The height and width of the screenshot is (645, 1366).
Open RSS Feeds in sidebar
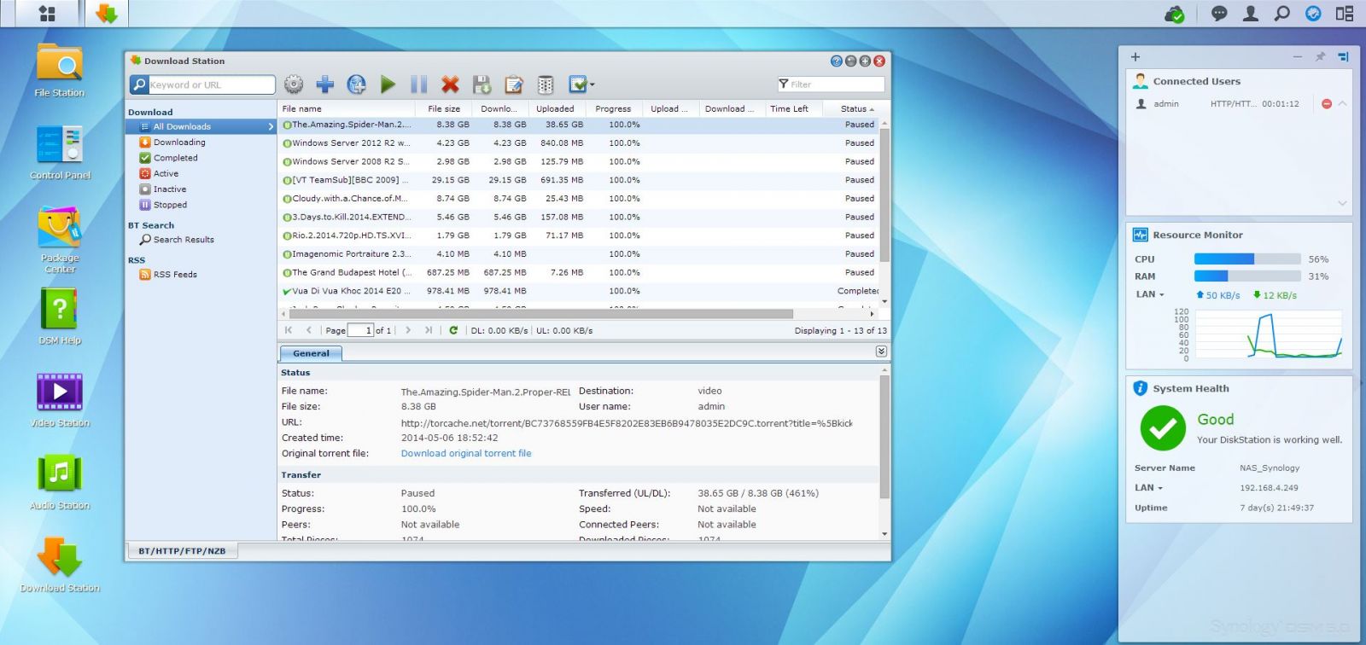pyautogui.click(x=175, y=275)
